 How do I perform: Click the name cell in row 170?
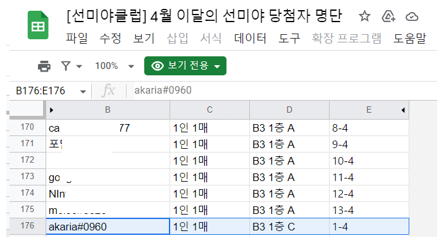click(108, 127)
